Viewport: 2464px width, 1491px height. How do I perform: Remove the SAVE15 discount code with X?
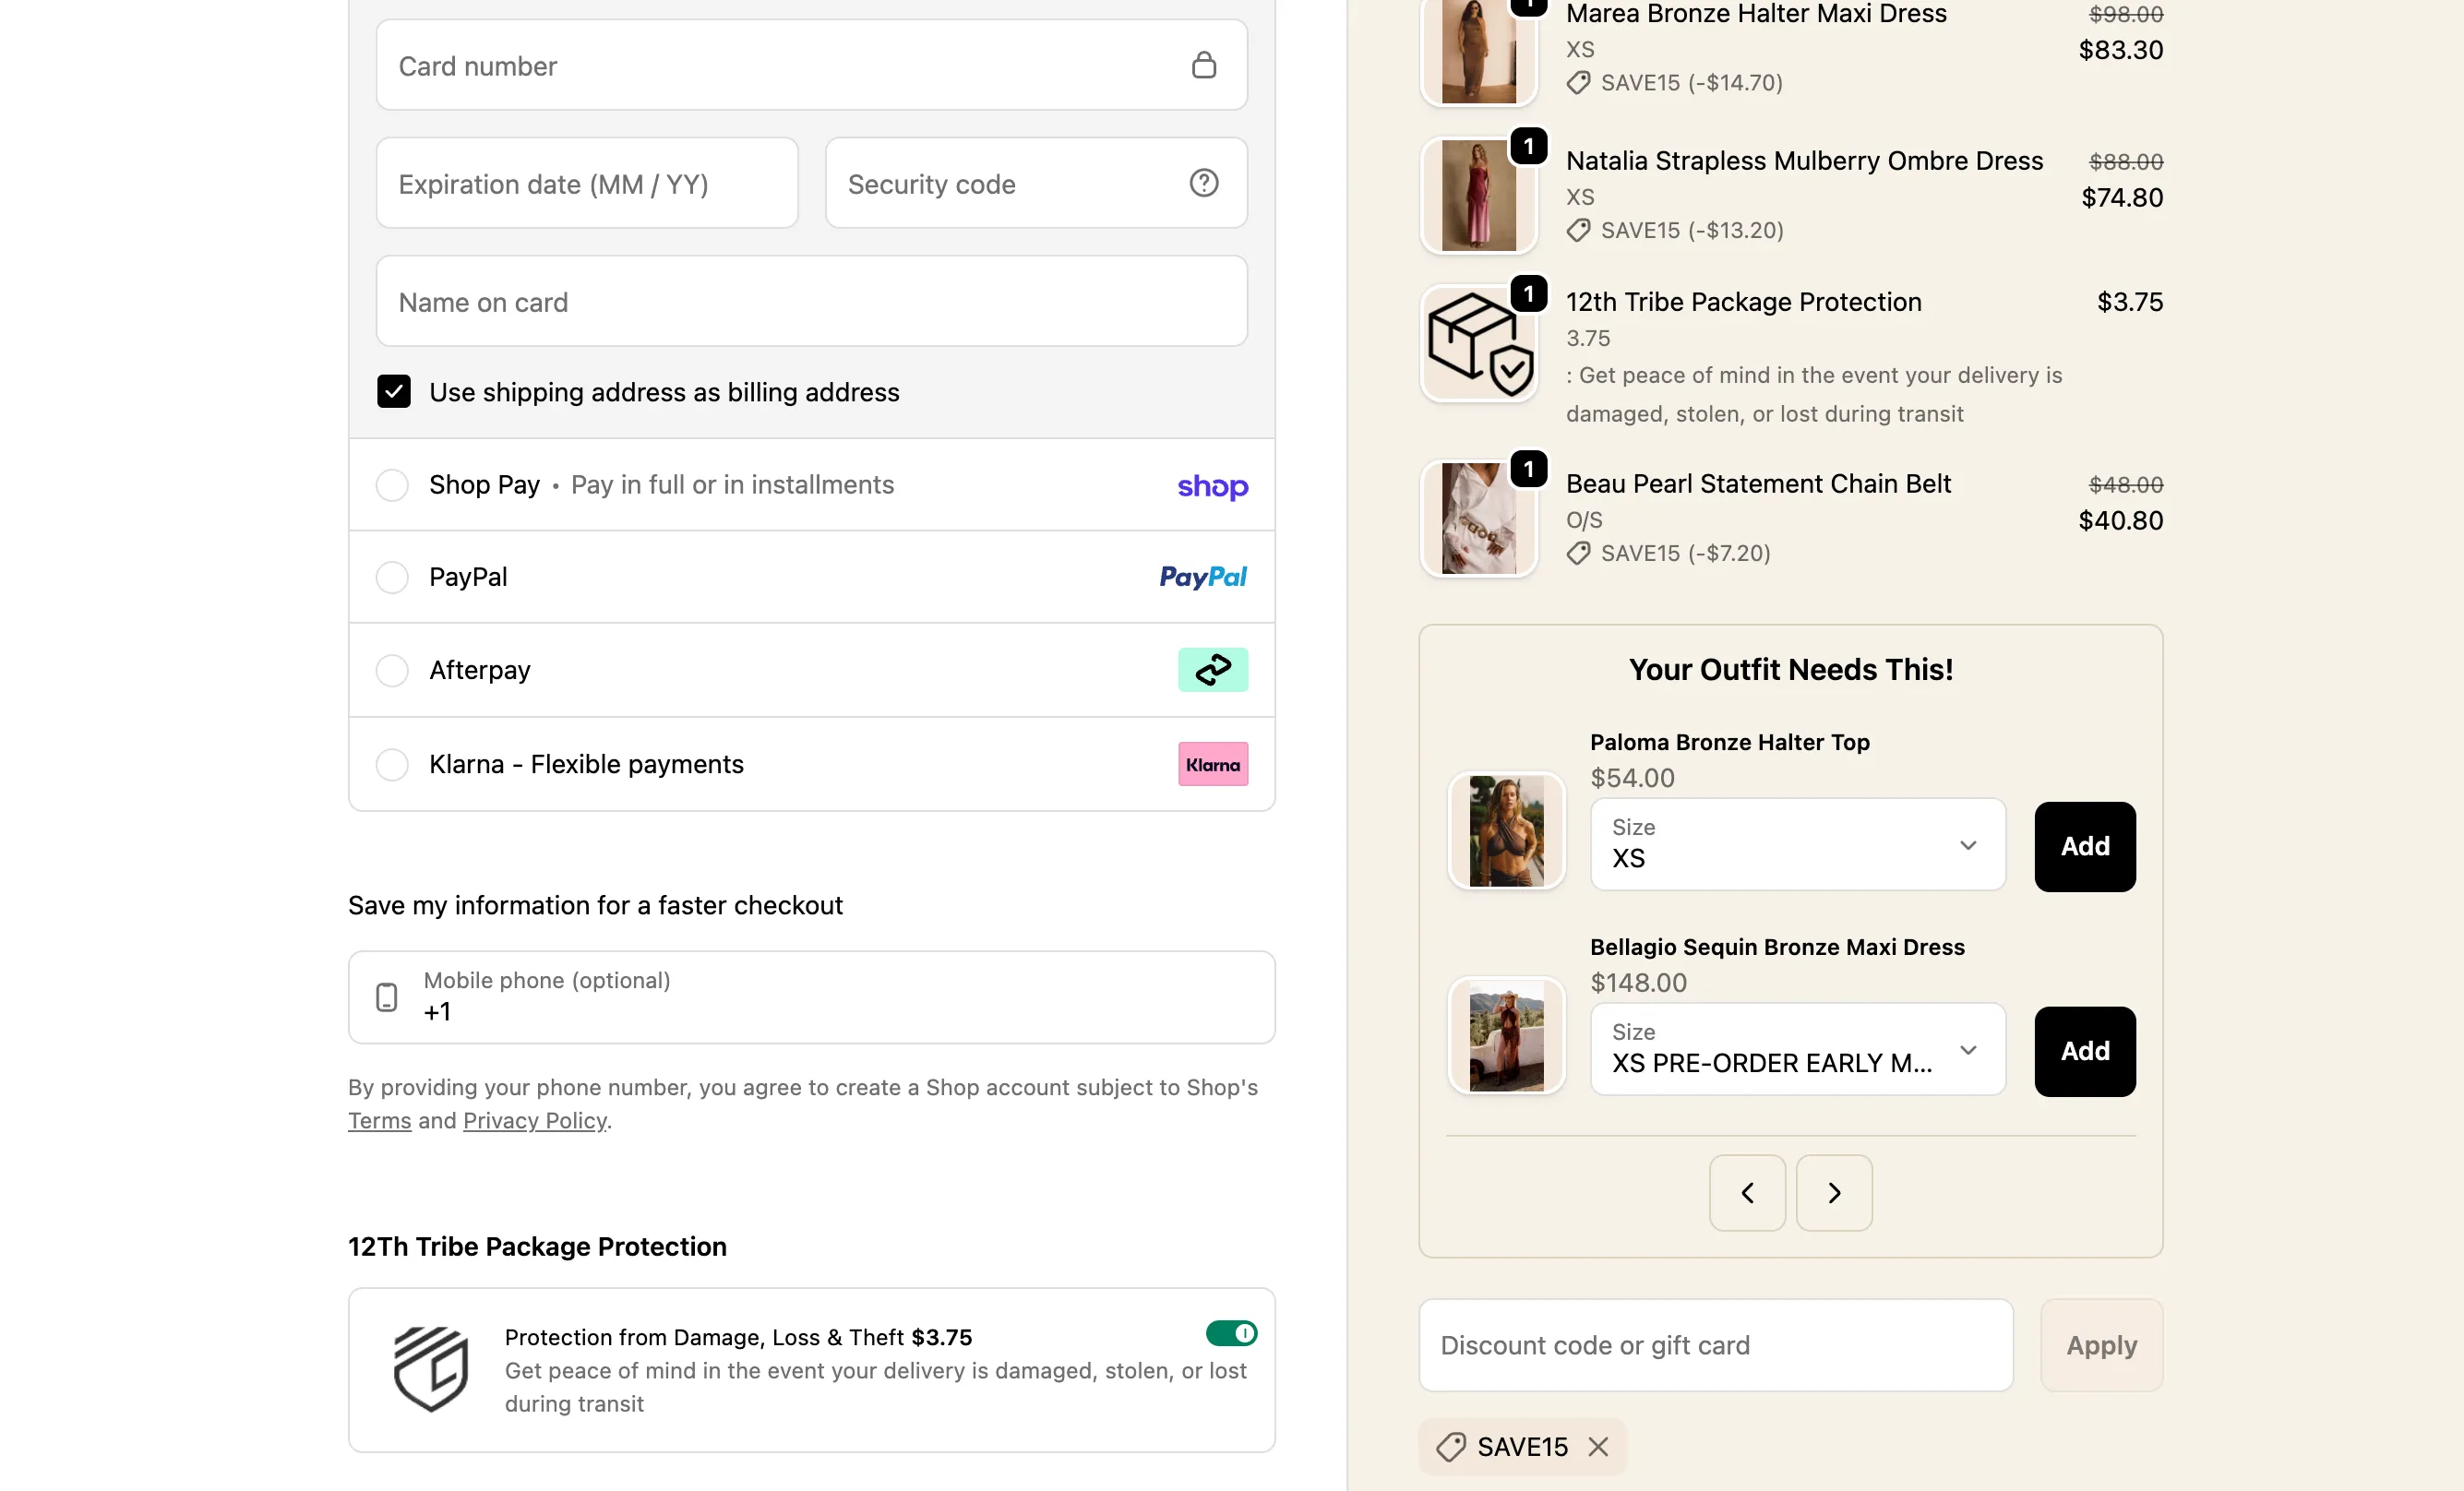click(1598, 1446)
